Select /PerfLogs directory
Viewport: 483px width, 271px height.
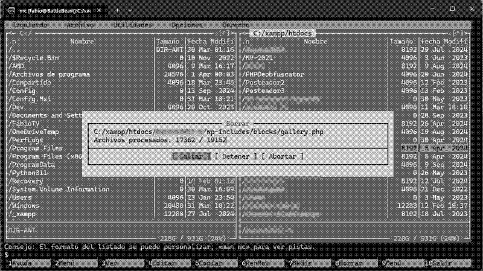[26, 140]
